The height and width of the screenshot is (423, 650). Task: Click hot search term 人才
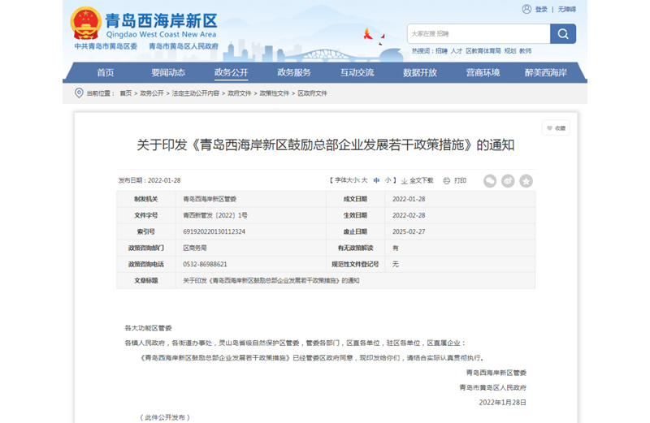(x=457, y=50)
